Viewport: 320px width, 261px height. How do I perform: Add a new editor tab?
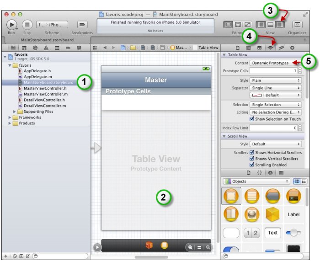pyautogui.click(x=305, y=40)
